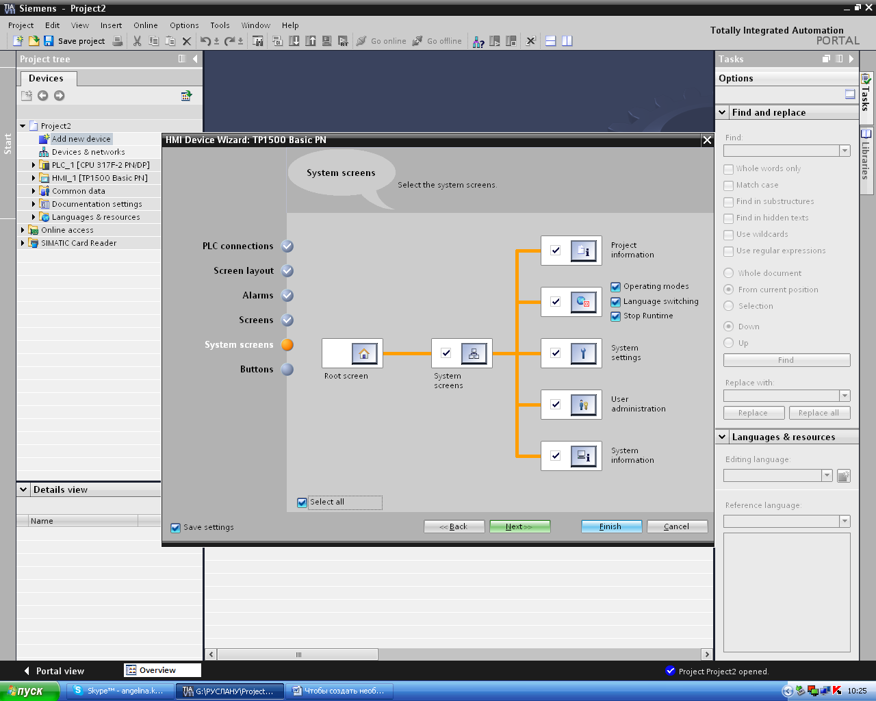
Task: Click the Download to device icon
Action: coord(294,41)
